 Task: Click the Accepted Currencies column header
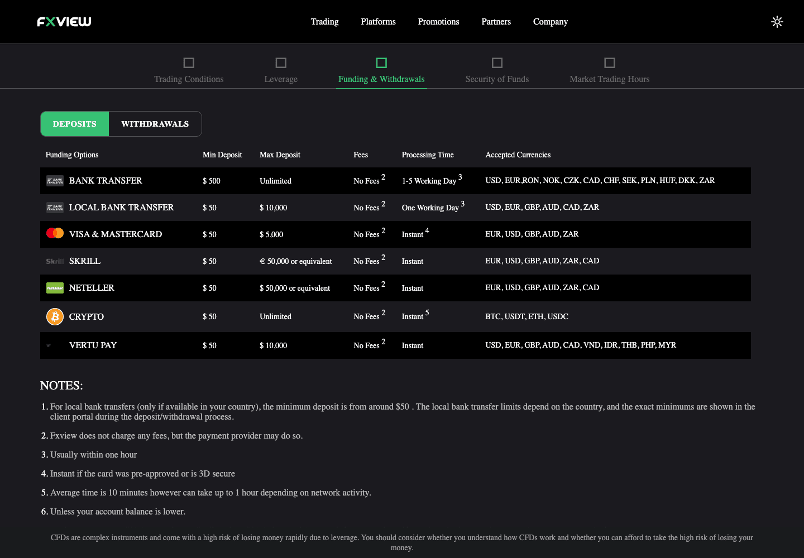click(518, 155)
